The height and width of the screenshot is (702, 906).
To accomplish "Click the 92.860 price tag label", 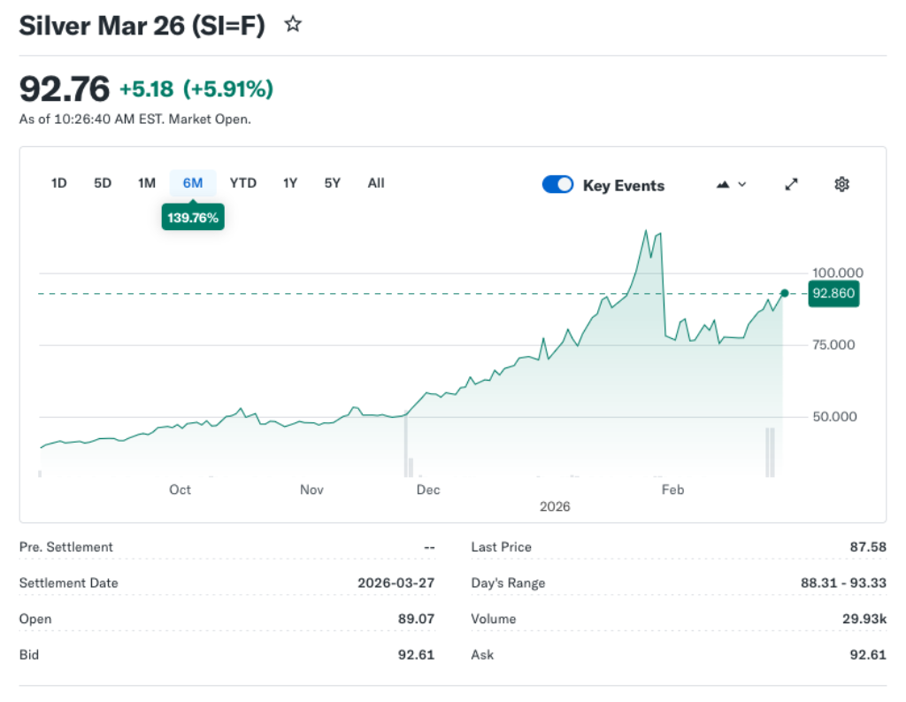I will pos(833,293).
